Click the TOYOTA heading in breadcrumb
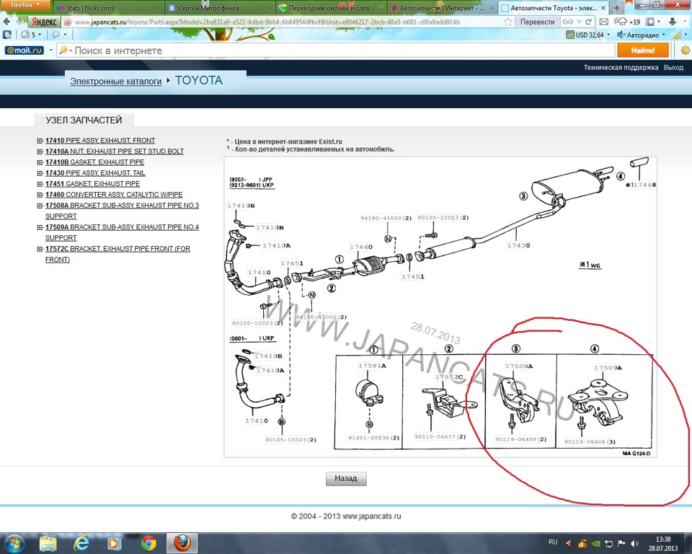692x554 pixels. 199,80
